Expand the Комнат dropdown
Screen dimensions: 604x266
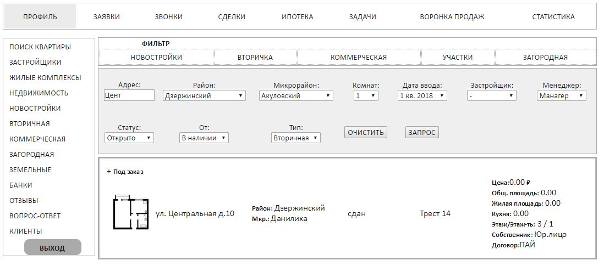[366, 96]
